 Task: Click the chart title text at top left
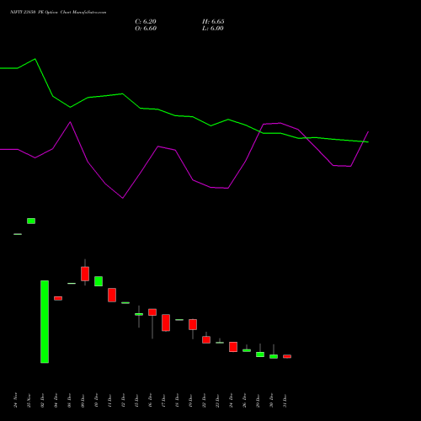[58, 13]
